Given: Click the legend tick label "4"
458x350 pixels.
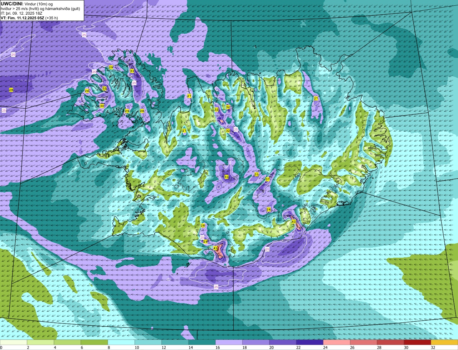Looking at the screenshot, I should click(x=55, y=347).
